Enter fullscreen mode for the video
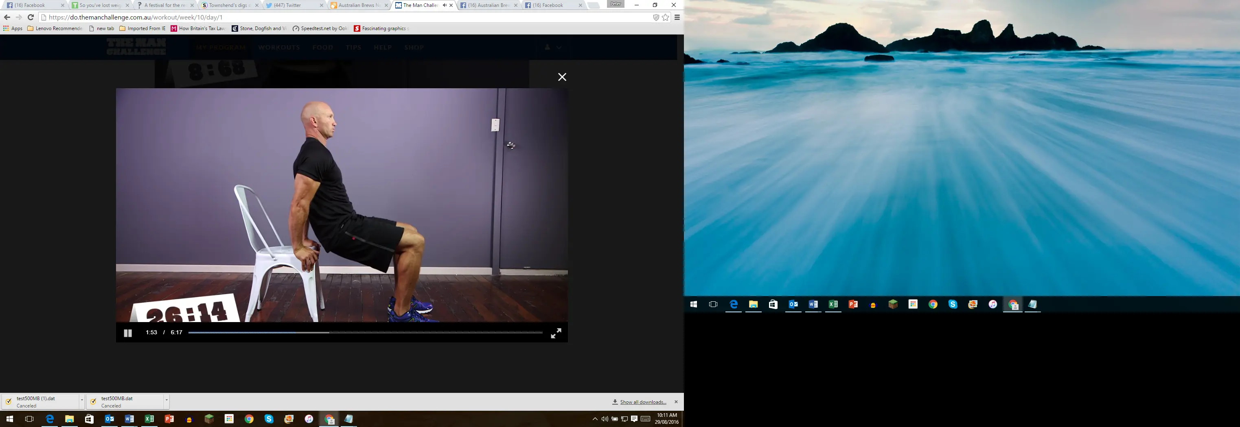1240x427 pixels. [556, 333]
